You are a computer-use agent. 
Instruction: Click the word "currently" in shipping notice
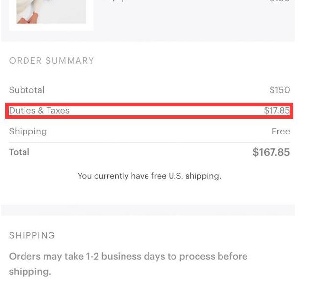[x=112, y=176]
